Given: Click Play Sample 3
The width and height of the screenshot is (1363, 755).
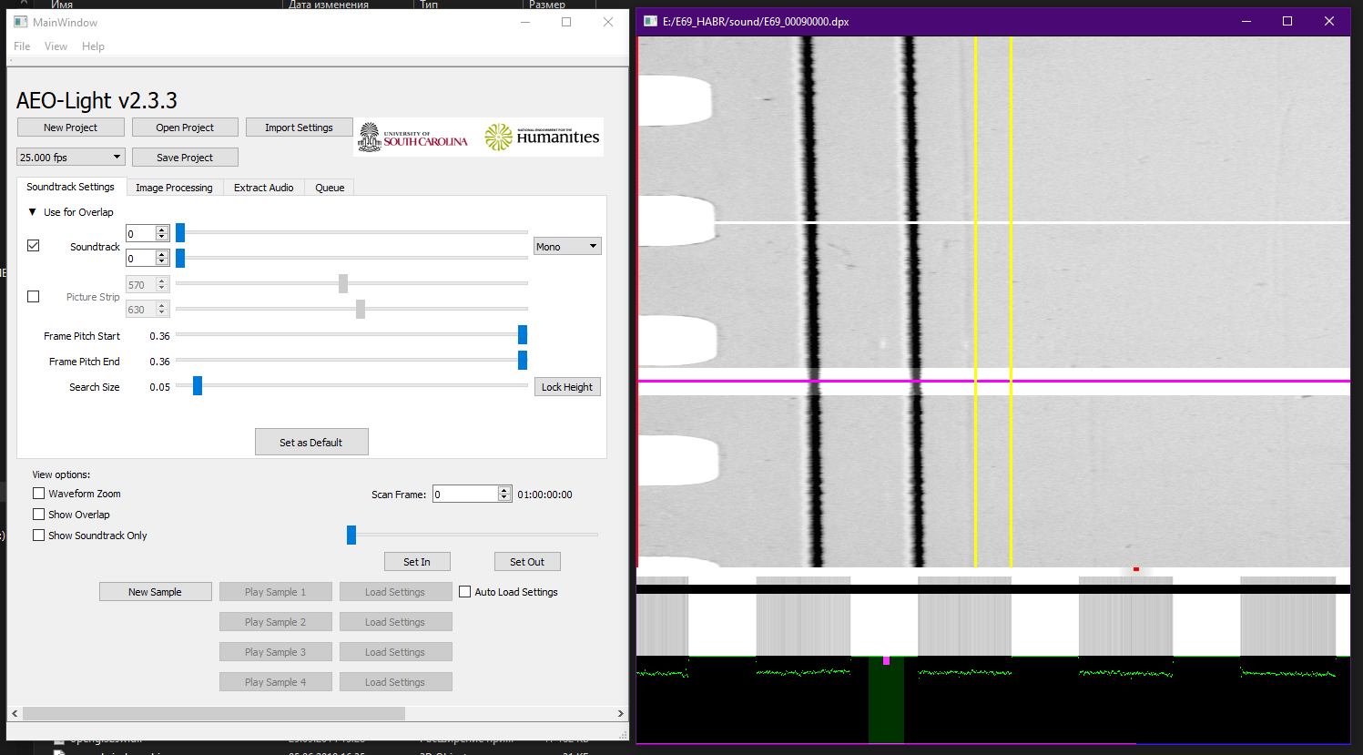Looking at the screenshot, I should [x=275, y=652].
